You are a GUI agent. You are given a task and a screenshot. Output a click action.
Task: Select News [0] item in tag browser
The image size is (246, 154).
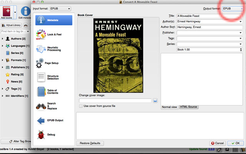16,82
